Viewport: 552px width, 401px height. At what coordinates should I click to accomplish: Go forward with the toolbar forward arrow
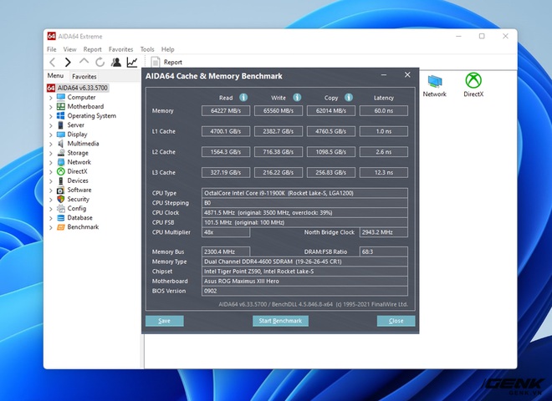[68, 63]
